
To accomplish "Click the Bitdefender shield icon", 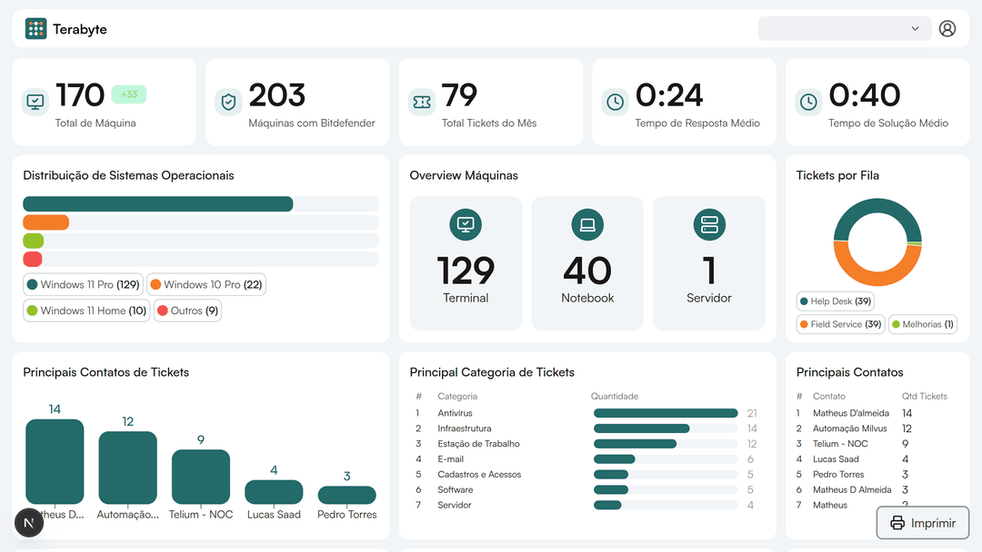I will tap(228, 103).
